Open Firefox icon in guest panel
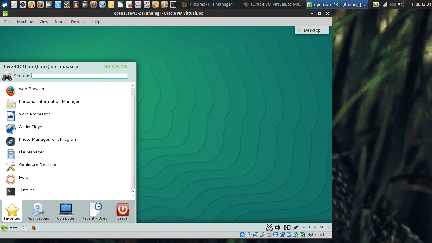The height and width of the screenshot is (243, 432). click(34, 227)
